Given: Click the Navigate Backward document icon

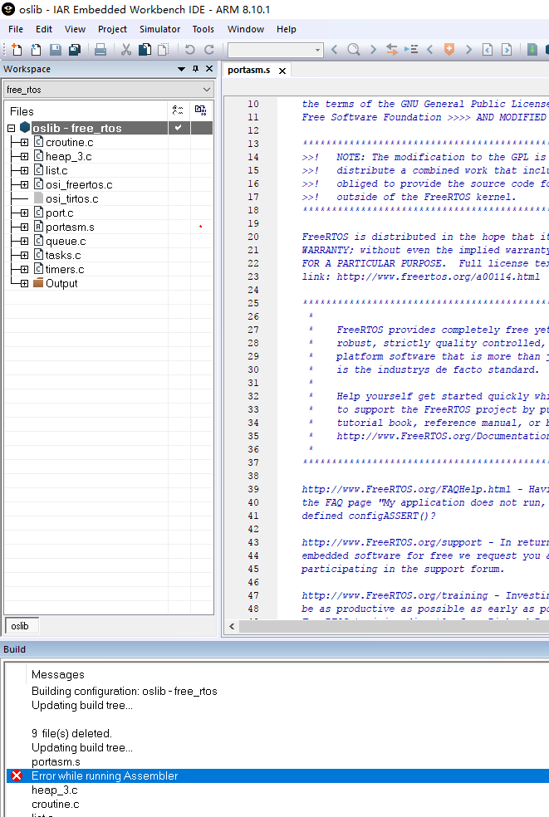Looking at the screenshot, I should click(488, 50).
